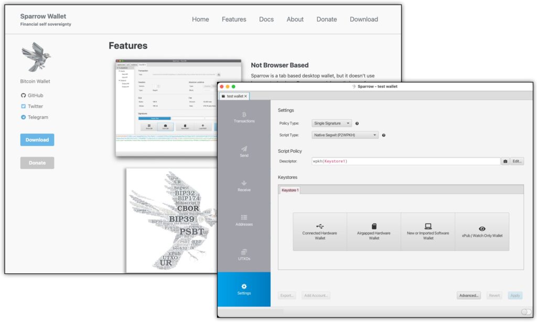The image size is (537, 322).
Task: Go to Donate in website navigation
Action: 326,19
